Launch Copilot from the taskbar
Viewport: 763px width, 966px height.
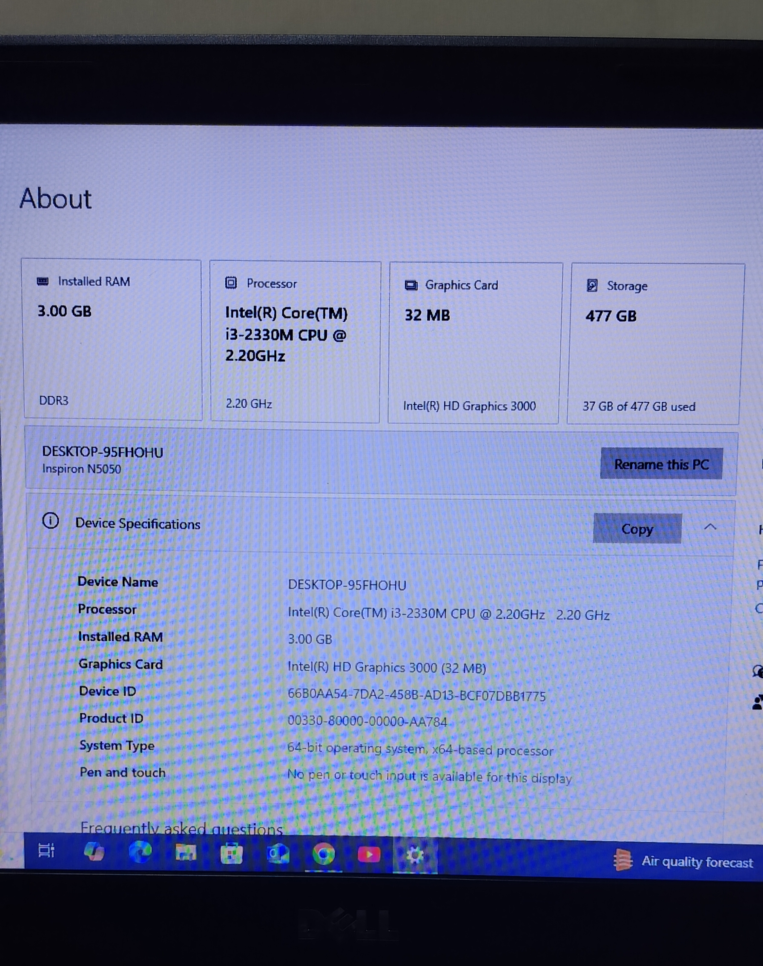(x=94, y=852)
